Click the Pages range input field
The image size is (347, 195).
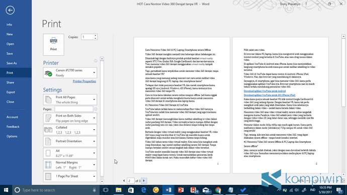74,109
